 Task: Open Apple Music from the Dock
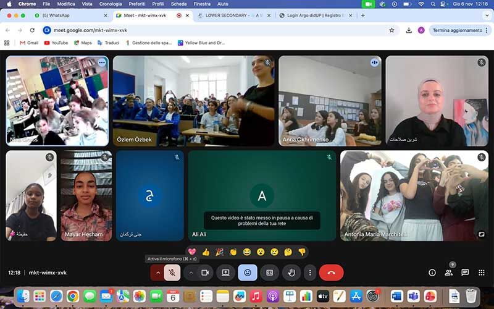click(x=256, y=297)
